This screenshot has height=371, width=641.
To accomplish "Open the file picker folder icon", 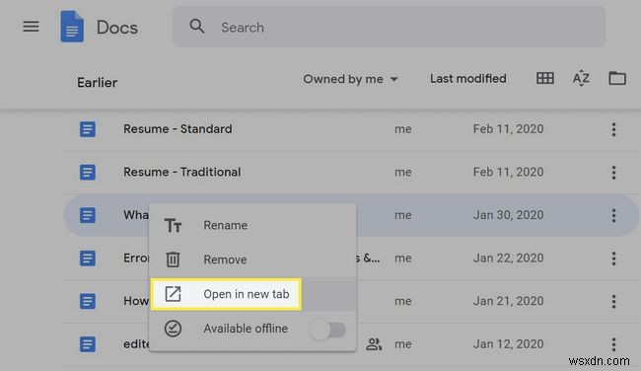I will [617, 78].
